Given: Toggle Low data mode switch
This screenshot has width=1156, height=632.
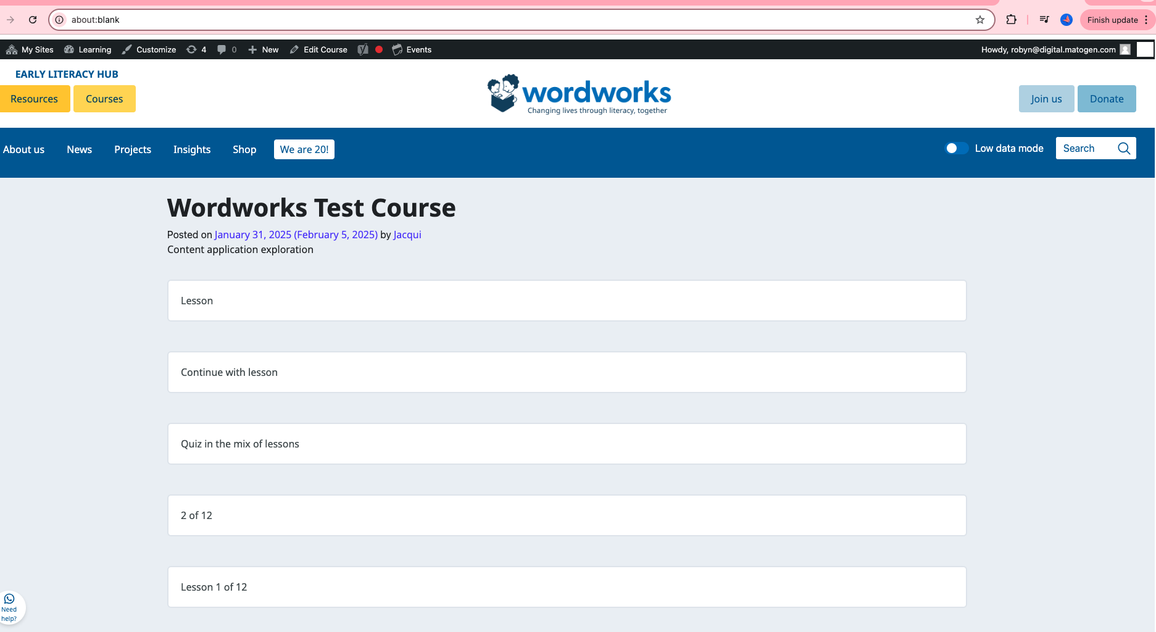Looking at the screenshot, I should pyautogui.click(x=957, y=148).
